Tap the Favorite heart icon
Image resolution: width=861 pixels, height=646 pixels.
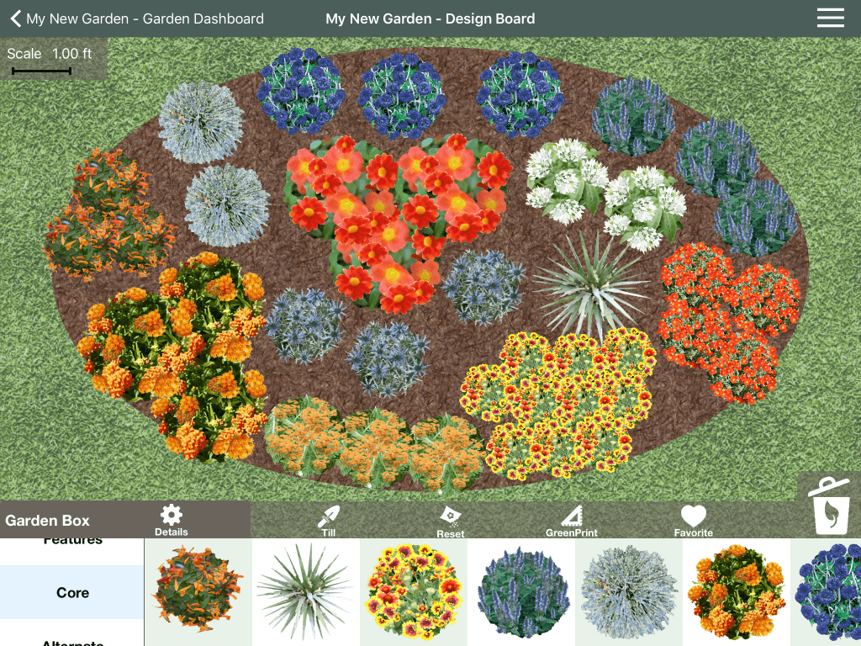click(x=693, y=521)
